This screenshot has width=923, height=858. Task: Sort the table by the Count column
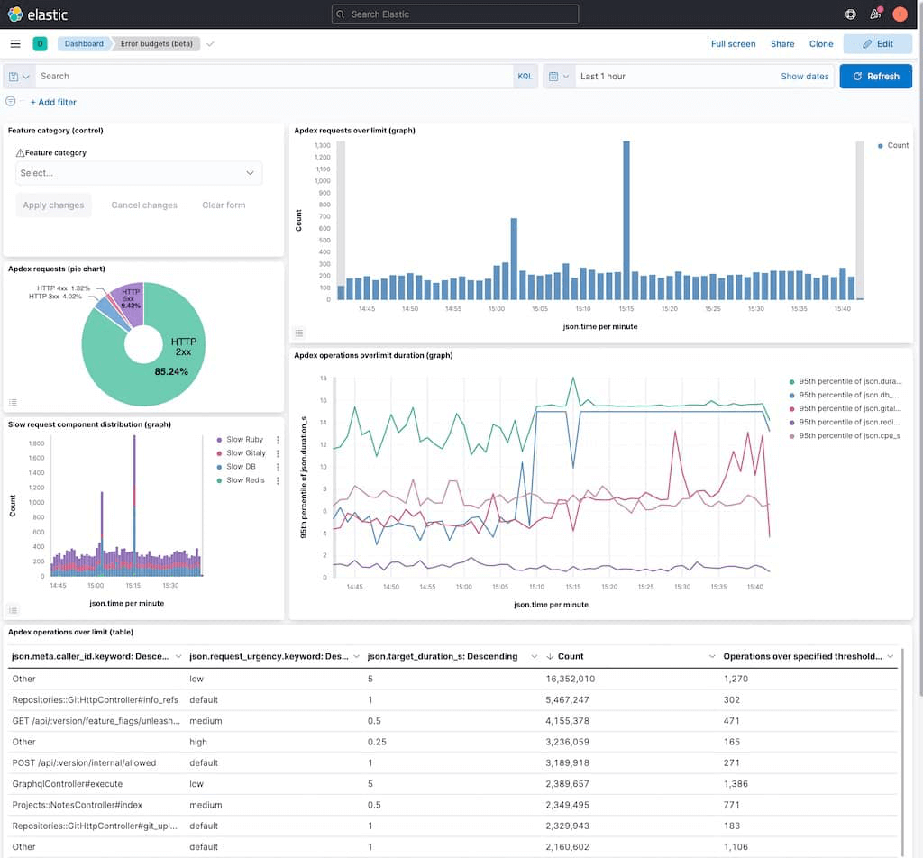tap(571, 656)
